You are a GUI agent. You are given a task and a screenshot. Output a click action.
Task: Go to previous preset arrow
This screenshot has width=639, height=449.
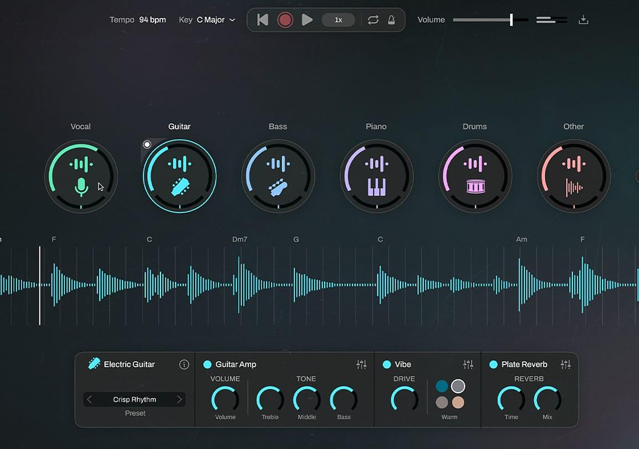89,399
